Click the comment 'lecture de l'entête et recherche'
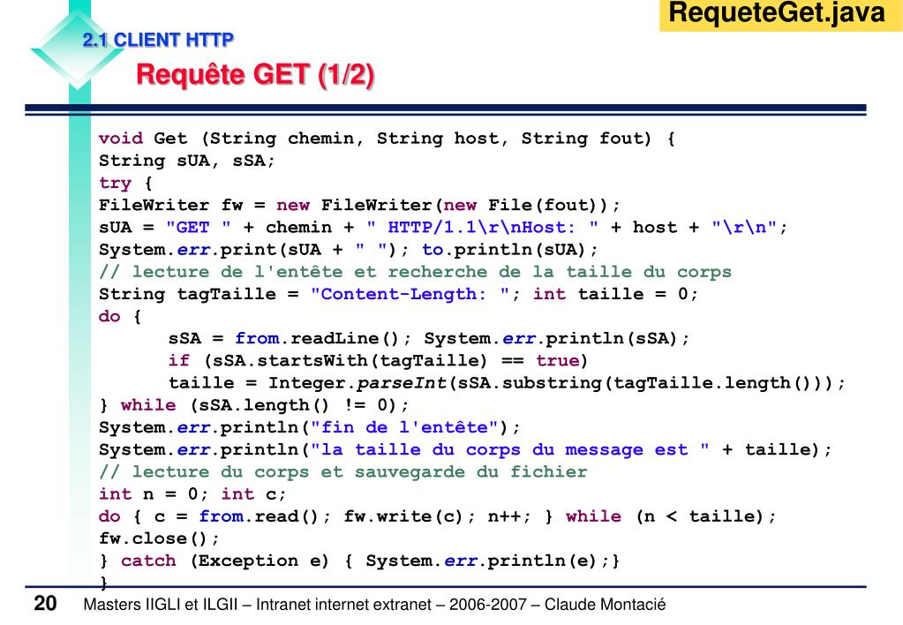 pyautogui.click(x=415, y=272)
